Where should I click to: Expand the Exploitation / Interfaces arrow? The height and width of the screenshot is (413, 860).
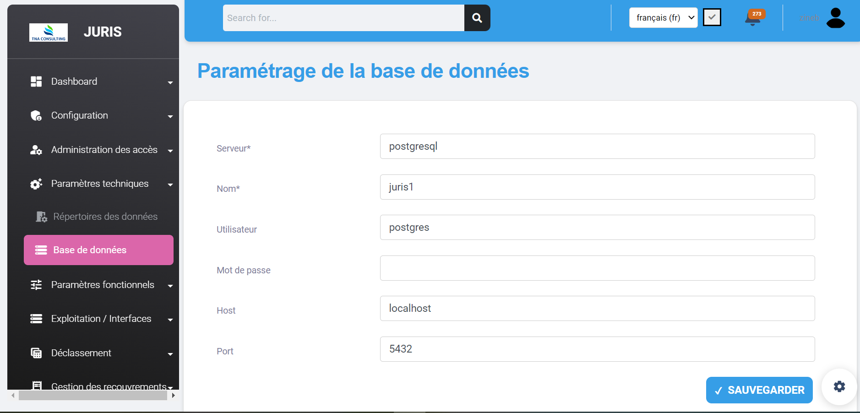pos(170,320)
